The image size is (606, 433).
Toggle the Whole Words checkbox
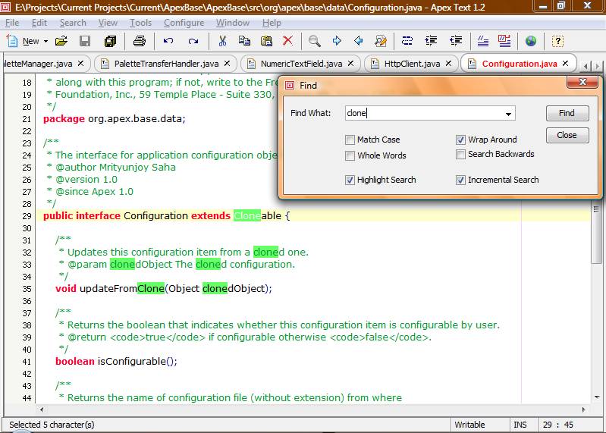point(350,155)
